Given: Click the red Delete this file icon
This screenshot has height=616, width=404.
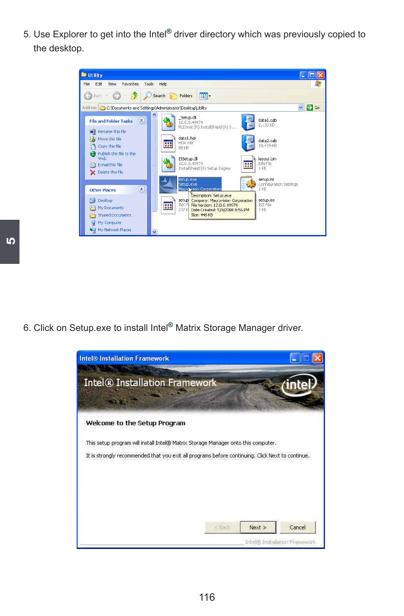Looking at the screenshot, I should (x=93, y=172).
